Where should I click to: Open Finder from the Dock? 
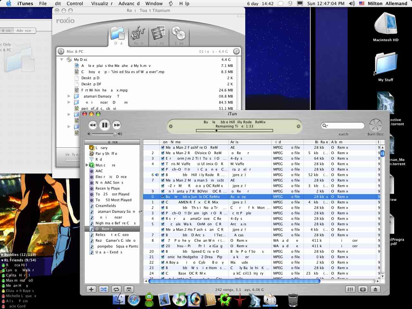pos(119,300)
